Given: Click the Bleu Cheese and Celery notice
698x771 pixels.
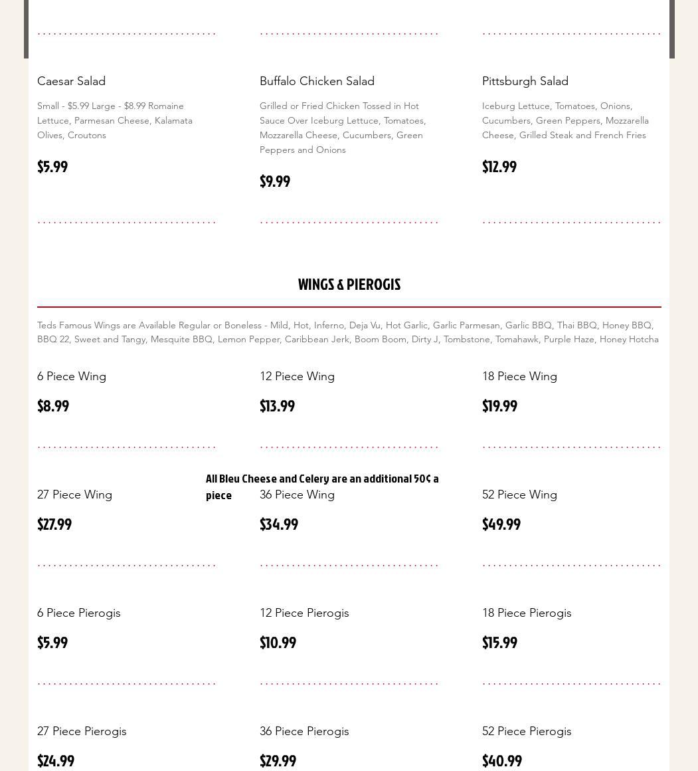Looking at the screenshot, I should 322,479.
